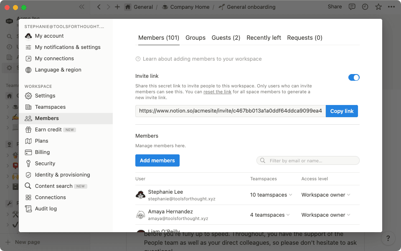
Task: Click the Identity & provisioning shield icon
Action: (x=28, y=174)
